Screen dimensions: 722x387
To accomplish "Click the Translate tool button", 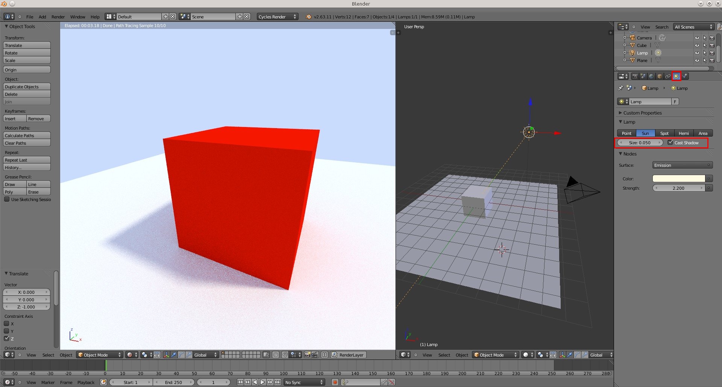I will (x=27, y=45).
